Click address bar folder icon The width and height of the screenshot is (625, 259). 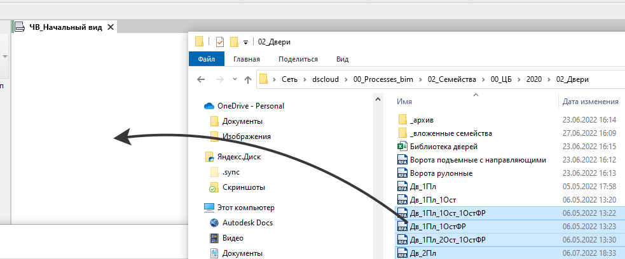[263, 79]
